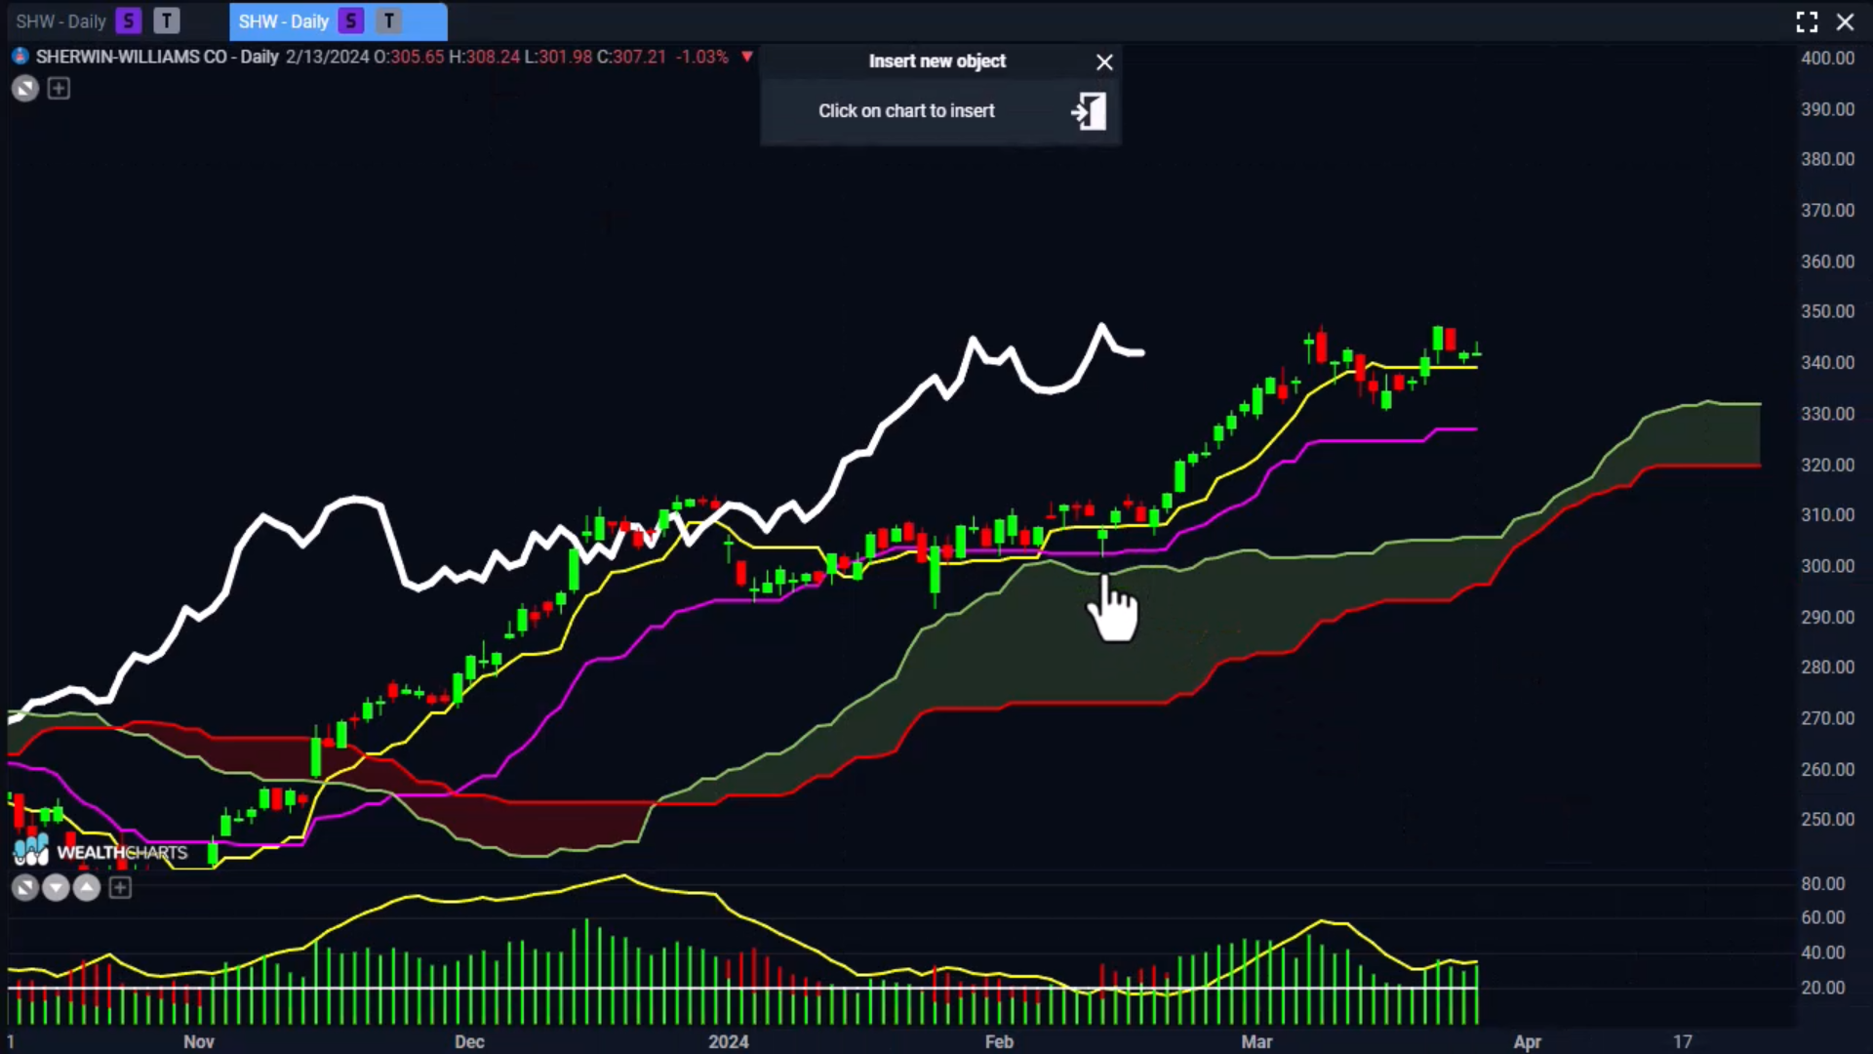
Task: Click the Feb date axis label
Action: point(999,1041)
